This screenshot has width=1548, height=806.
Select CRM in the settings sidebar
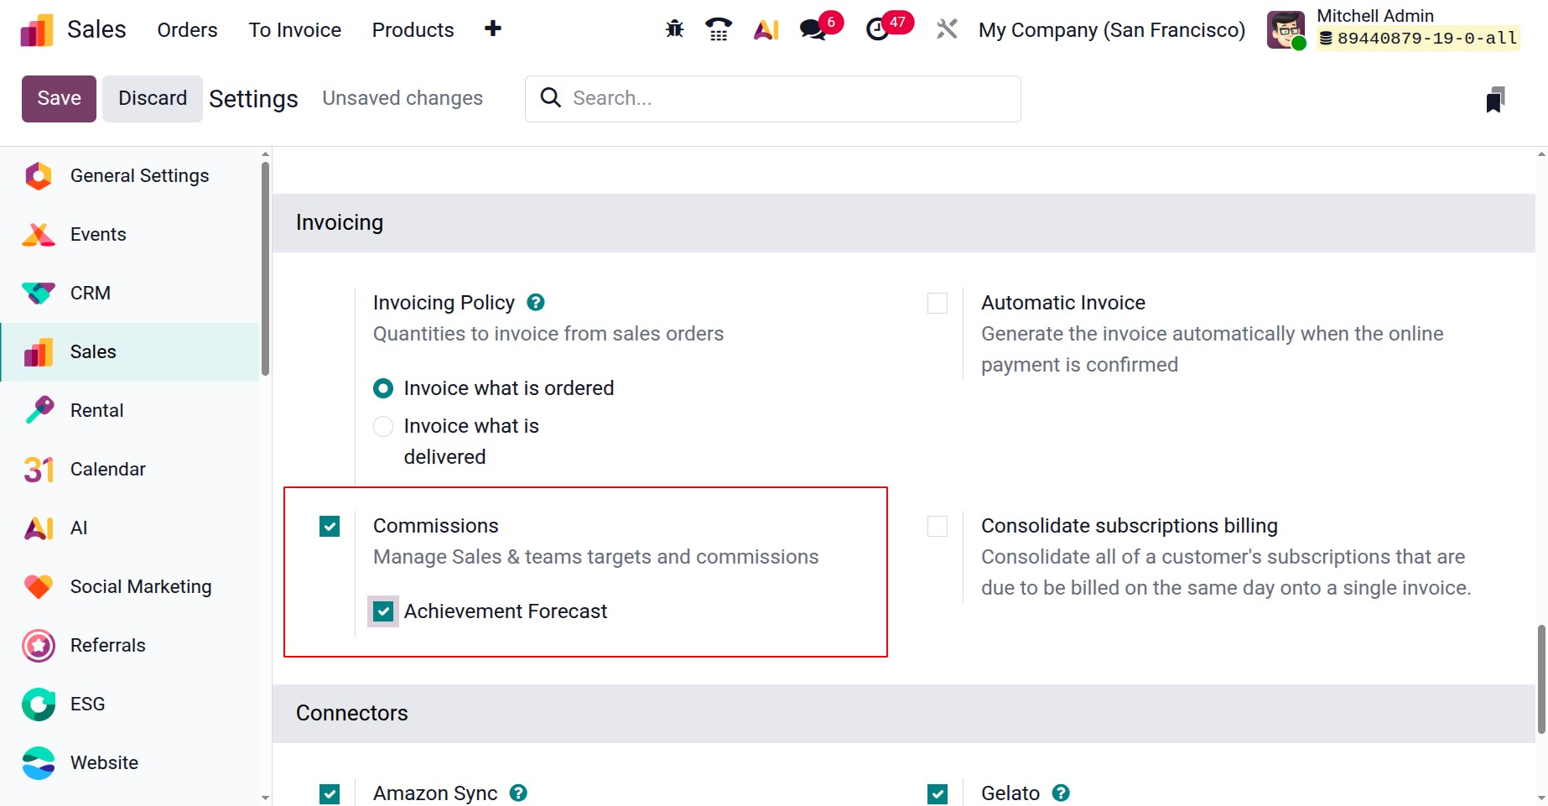click(90, 293)
